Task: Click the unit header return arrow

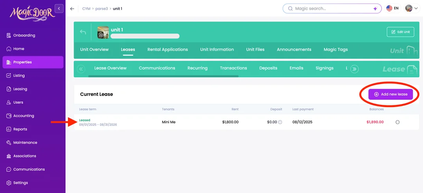Action: point(83,32)
